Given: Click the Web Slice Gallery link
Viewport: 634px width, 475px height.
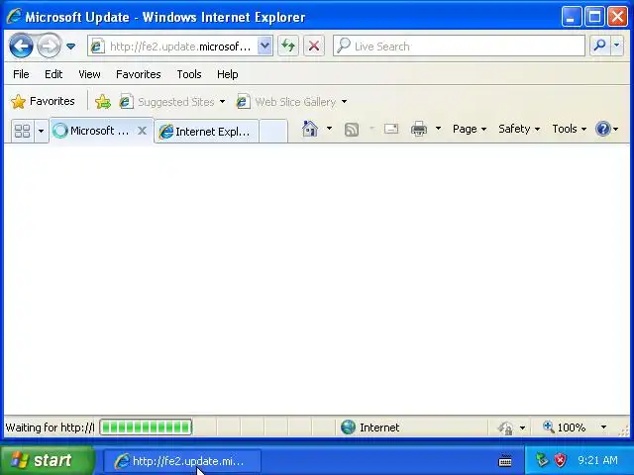Looking at the screenshot, I should pos(286,102).
